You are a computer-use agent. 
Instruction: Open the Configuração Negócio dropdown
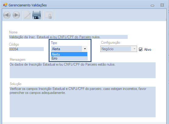click(x=119, y=49)
